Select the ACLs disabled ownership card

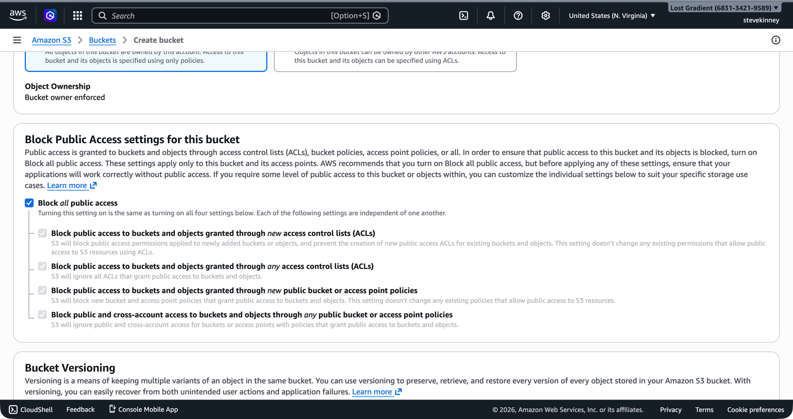click(146, 61)
